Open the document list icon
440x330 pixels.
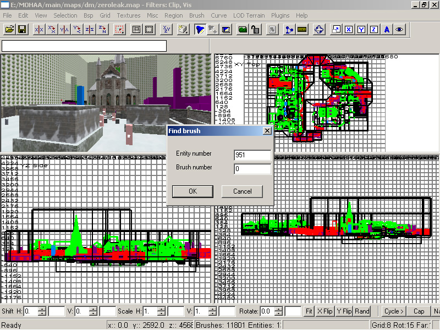click(x=272, y=29)
